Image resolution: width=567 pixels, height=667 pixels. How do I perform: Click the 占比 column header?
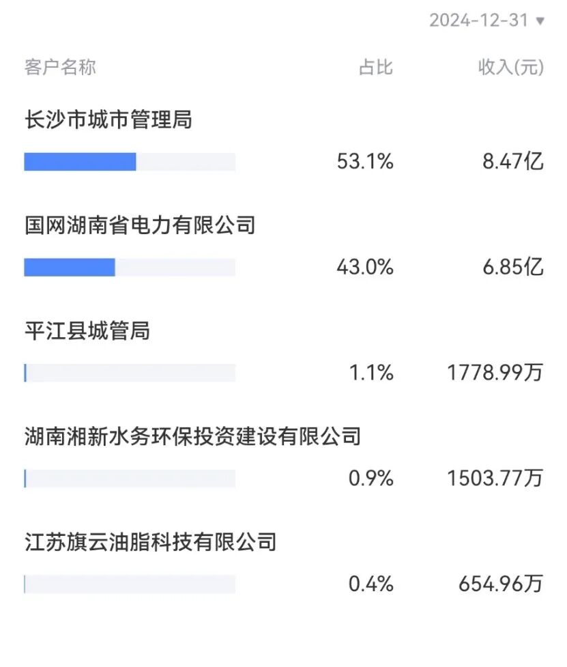[376, 67]
